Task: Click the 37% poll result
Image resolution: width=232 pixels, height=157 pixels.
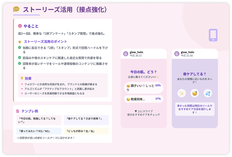Action: pos(158,99)
